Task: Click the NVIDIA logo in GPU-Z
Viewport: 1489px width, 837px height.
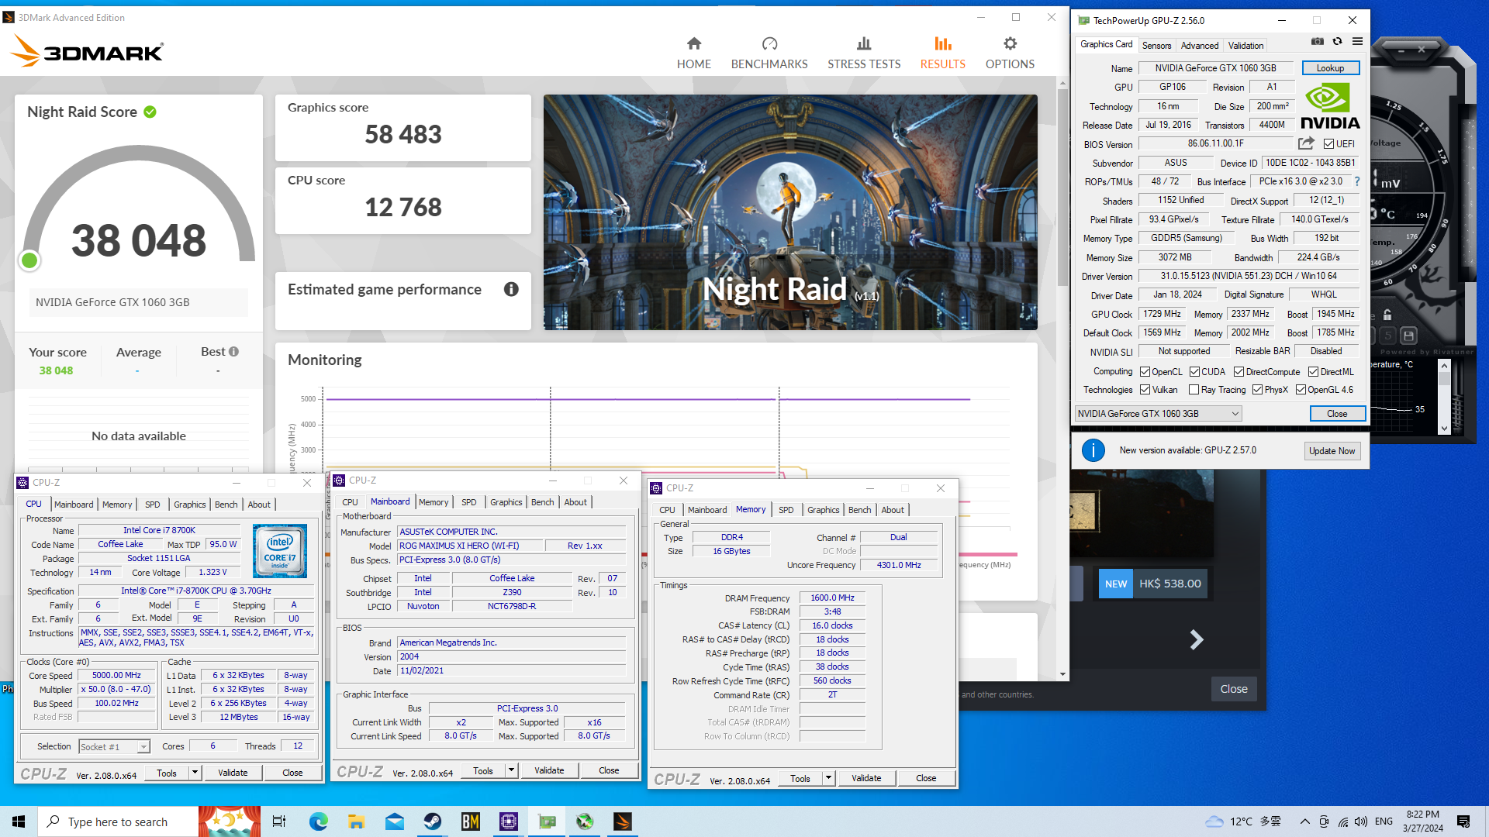Action: pos(1330,106)
